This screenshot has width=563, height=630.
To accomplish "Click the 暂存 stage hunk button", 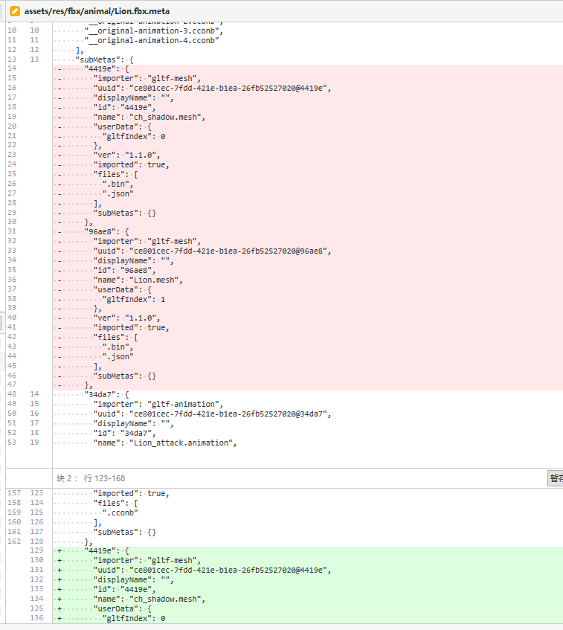I will [556, 478].
